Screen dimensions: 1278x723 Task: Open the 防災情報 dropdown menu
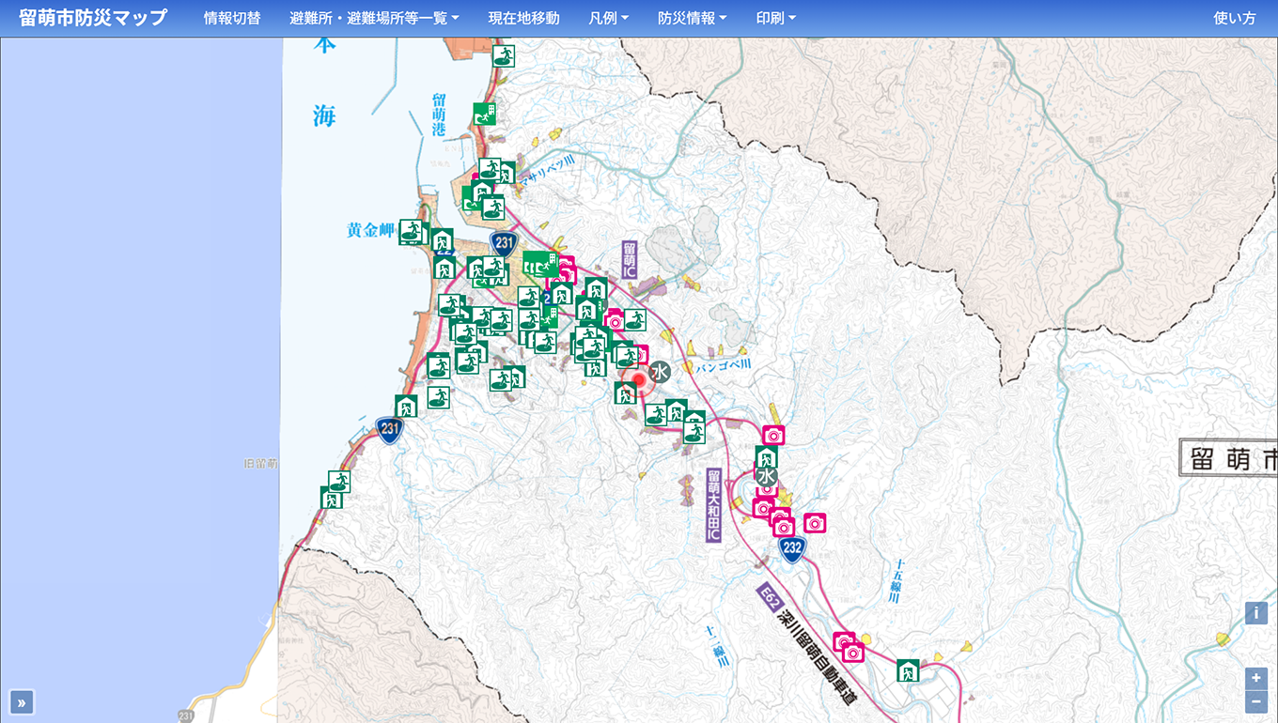(x=692, y=18)
